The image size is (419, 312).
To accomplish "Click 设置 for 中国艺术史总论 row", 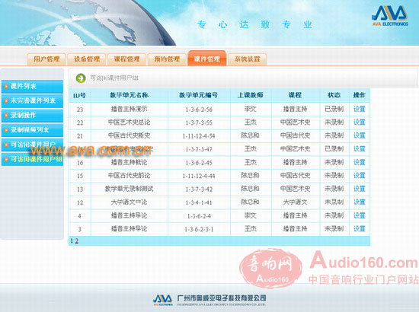I will (x=359, y=123).
